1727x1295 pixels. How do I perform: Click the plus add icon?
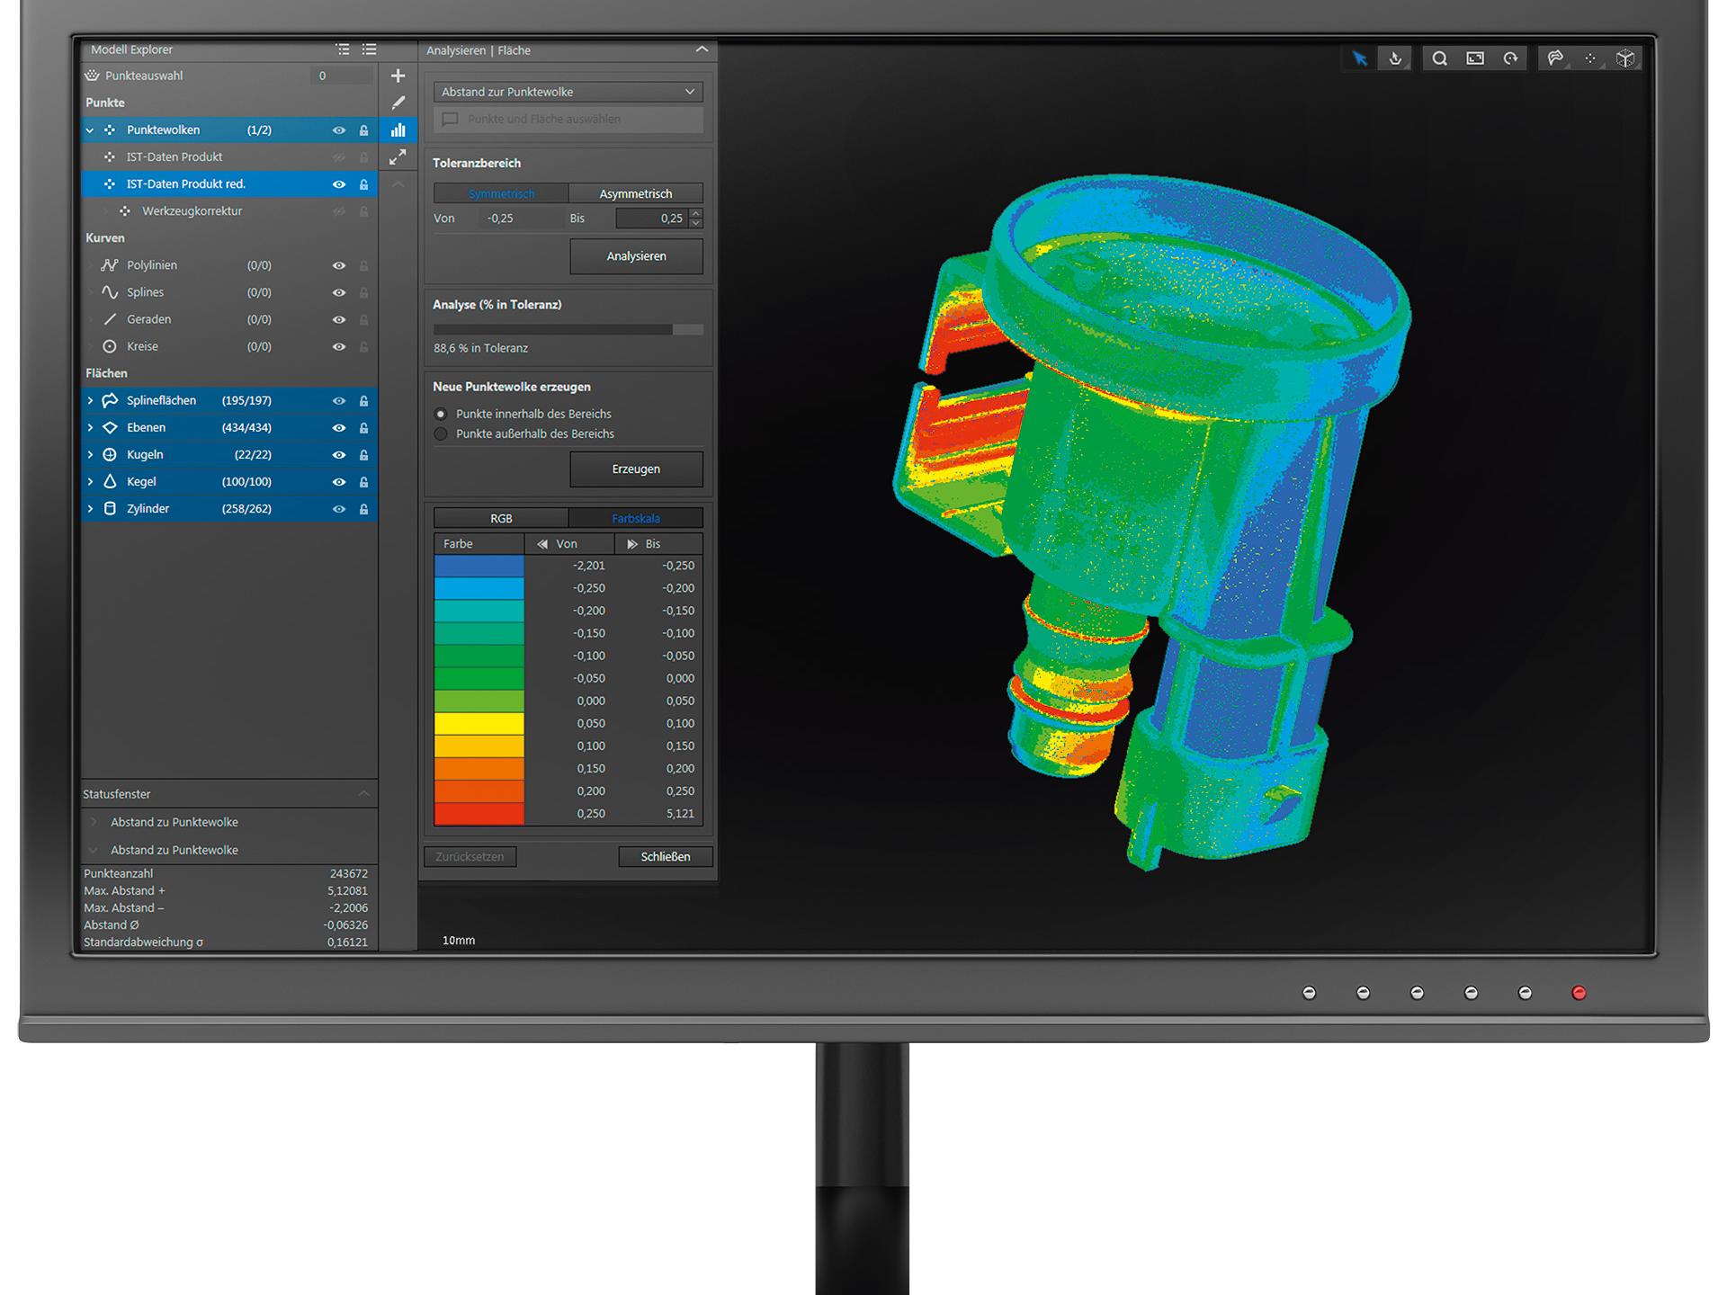(x=398, y=76)
